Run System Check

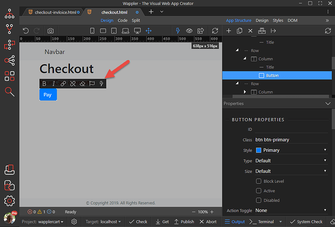306,222
